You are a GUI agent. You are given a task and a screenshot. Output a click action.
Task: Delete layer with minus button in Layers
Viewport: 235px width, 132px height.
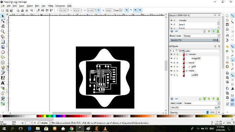pyautogui.click(x=176, y=31)
